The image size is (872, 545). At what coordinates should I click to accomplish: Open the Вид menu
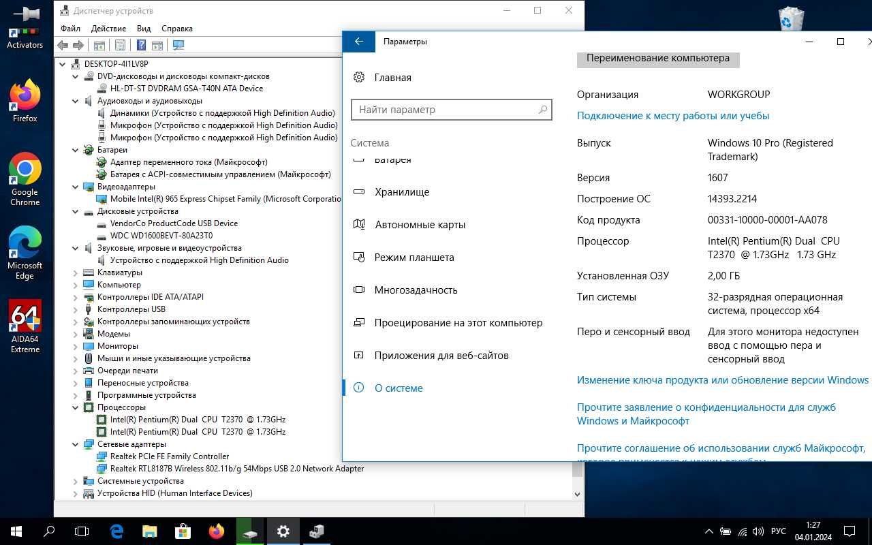pyautogui.click(x=144, y=29)
